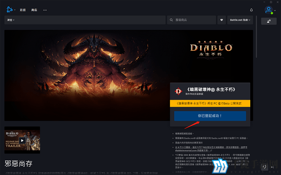Viewport: 281px width, 175px height.
Task: Open the wishlist heart icon
Action: coord(221,20)
